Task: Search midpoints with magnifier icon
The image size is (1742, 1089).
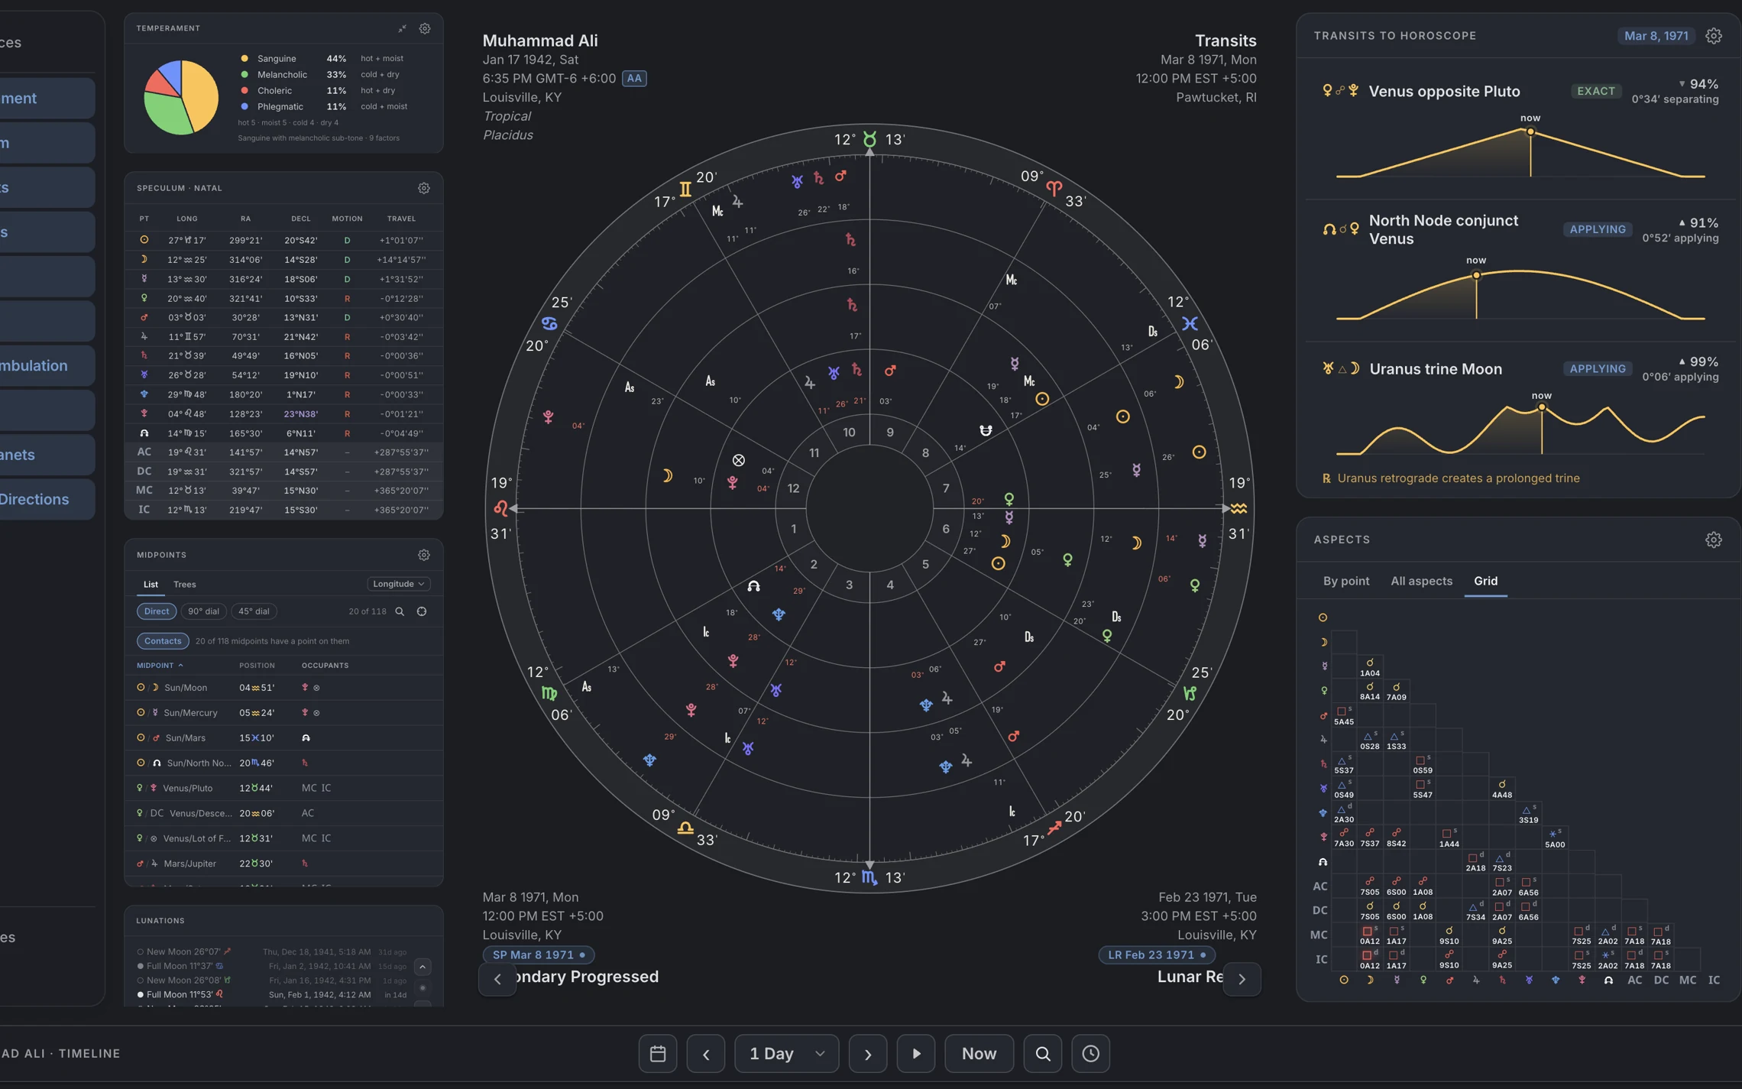Action: pyautogui.click(x=400, y=611)
